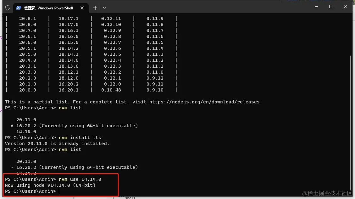Image resolution: width=355 pixels, height=199 pixels.
Task: Minimize the terminal window
Action: click(x=316, y=7)
